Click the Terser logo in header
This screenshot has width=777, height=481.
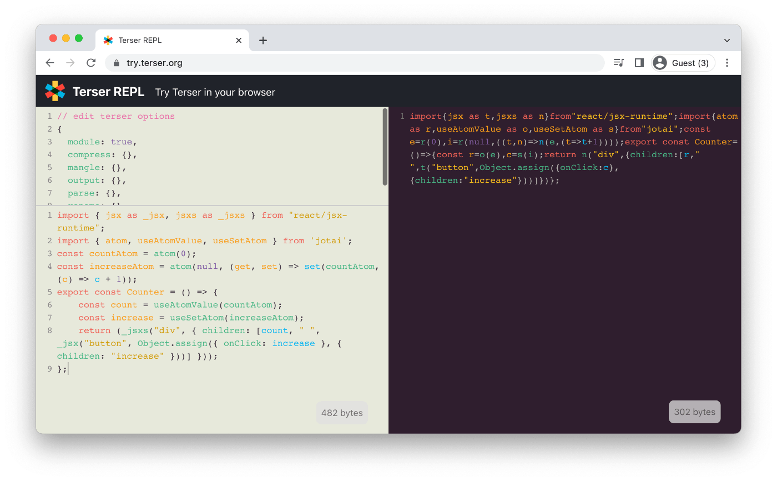pos(55,91)
